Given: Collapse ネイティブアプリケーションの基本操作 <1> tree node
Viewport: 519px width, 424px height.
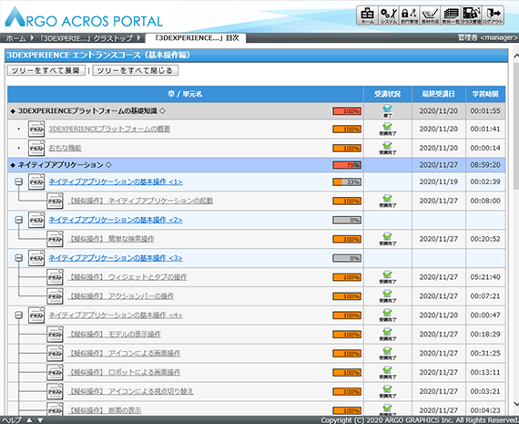Looking at the screenshot, I should pos(19,181).
